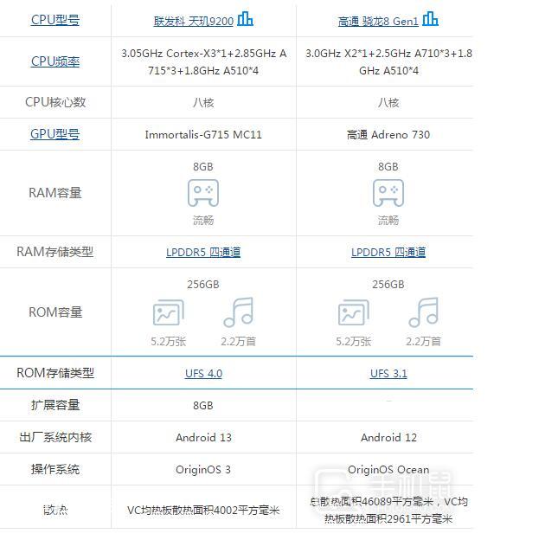Image resolution: width=558 pixels, height=540 pixels.
Task: Open the 高通 骁龙8 Gen1 processor link
Action: coord(378,22)
